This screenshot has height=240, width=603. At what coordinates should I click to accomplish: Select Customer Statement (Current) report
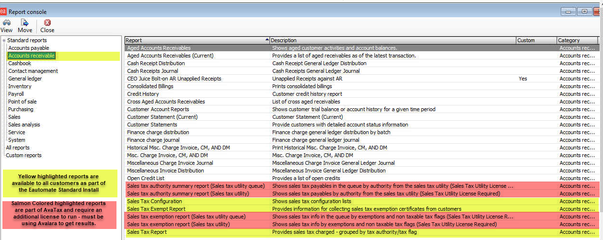(x=362, y=117)
